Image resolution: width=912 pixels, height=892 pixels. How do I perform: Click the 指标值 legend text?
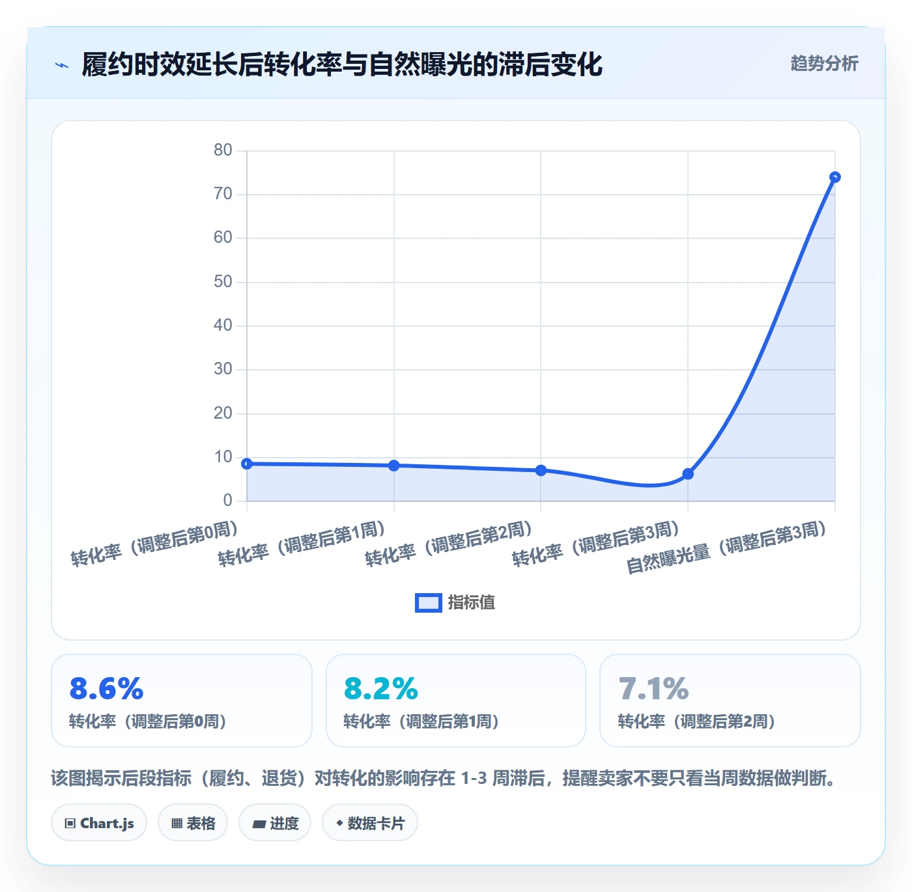click(x=472, y=603)
